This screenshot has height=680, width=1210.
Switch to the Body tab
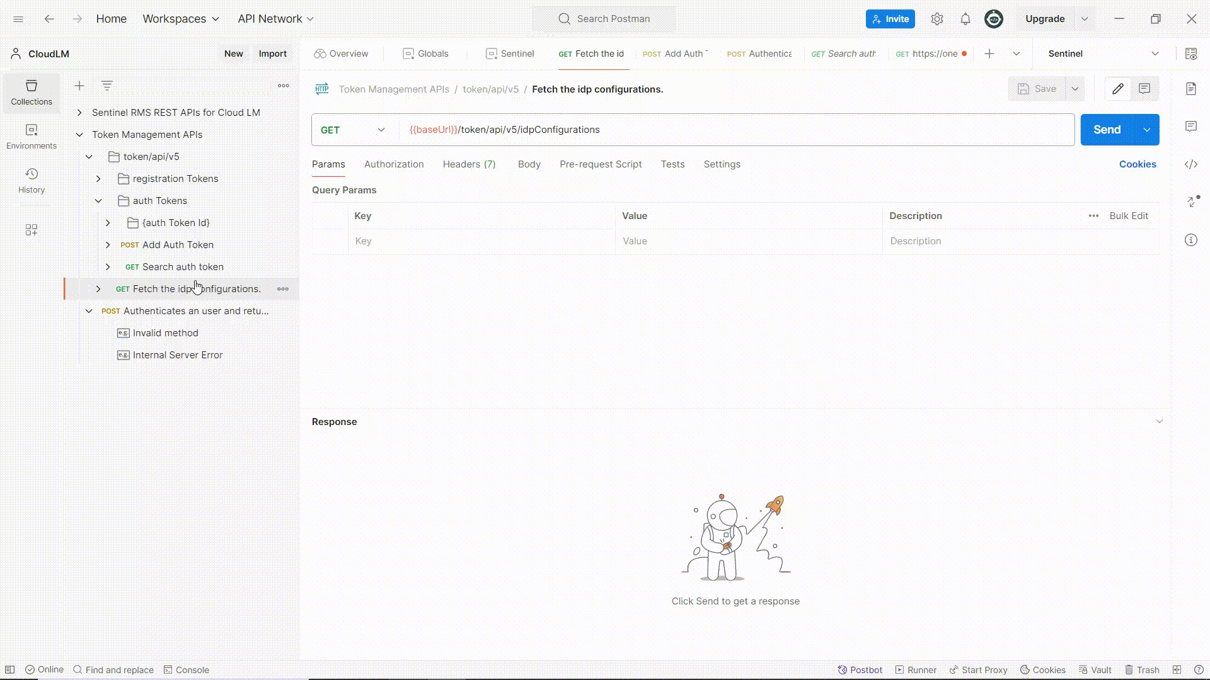(529, 164)
